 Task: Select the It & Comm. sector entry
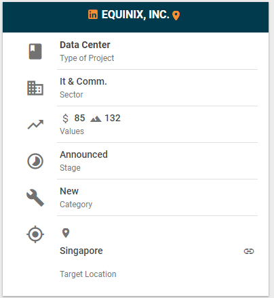point(83,81)
